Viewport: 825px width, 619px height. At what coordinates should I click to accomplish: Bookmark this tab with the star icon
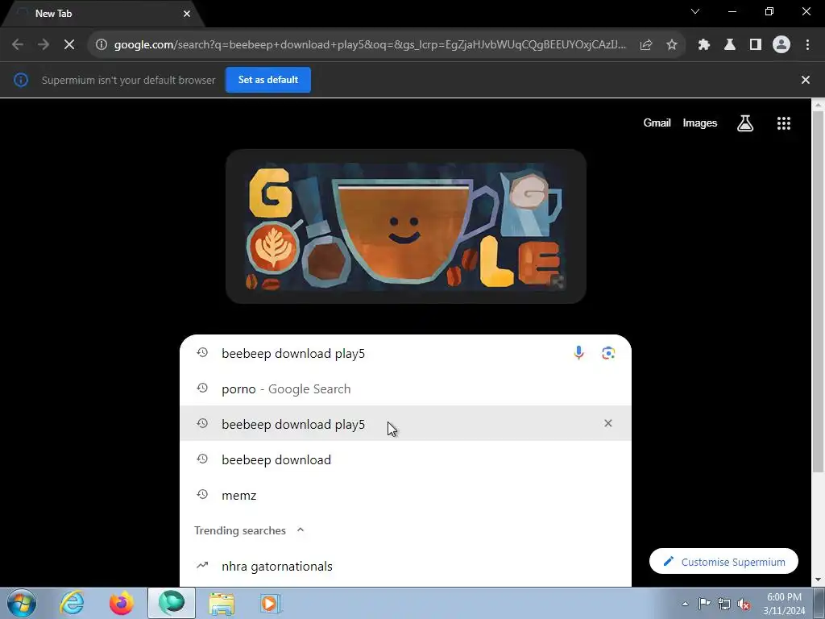click(672, 45)
